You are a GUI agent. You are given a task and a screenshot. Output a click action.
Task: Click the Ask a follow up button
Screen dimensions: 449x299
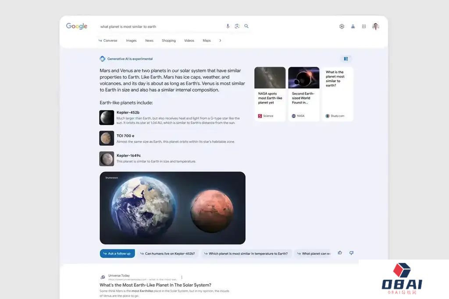(x=117, y=253)
